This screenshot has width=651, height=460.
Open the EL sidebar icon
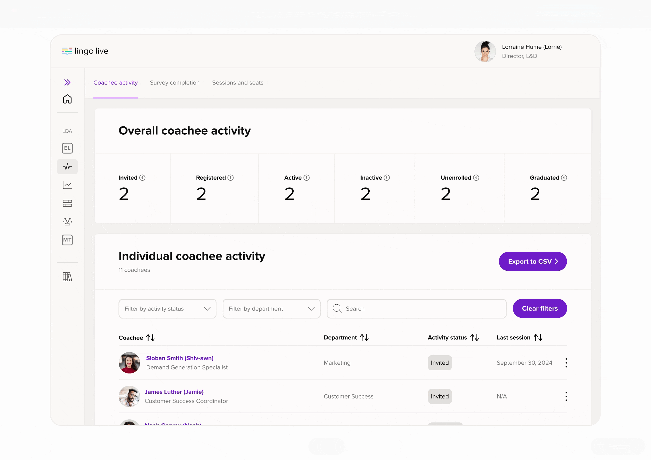point(67,148)
